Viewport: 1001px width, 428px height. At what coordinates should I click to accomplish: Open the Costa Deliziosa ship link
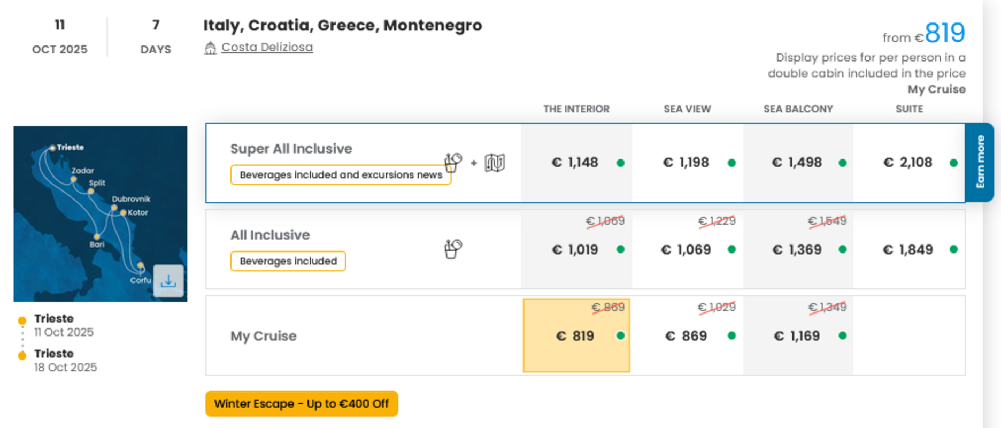click(267, 47)
